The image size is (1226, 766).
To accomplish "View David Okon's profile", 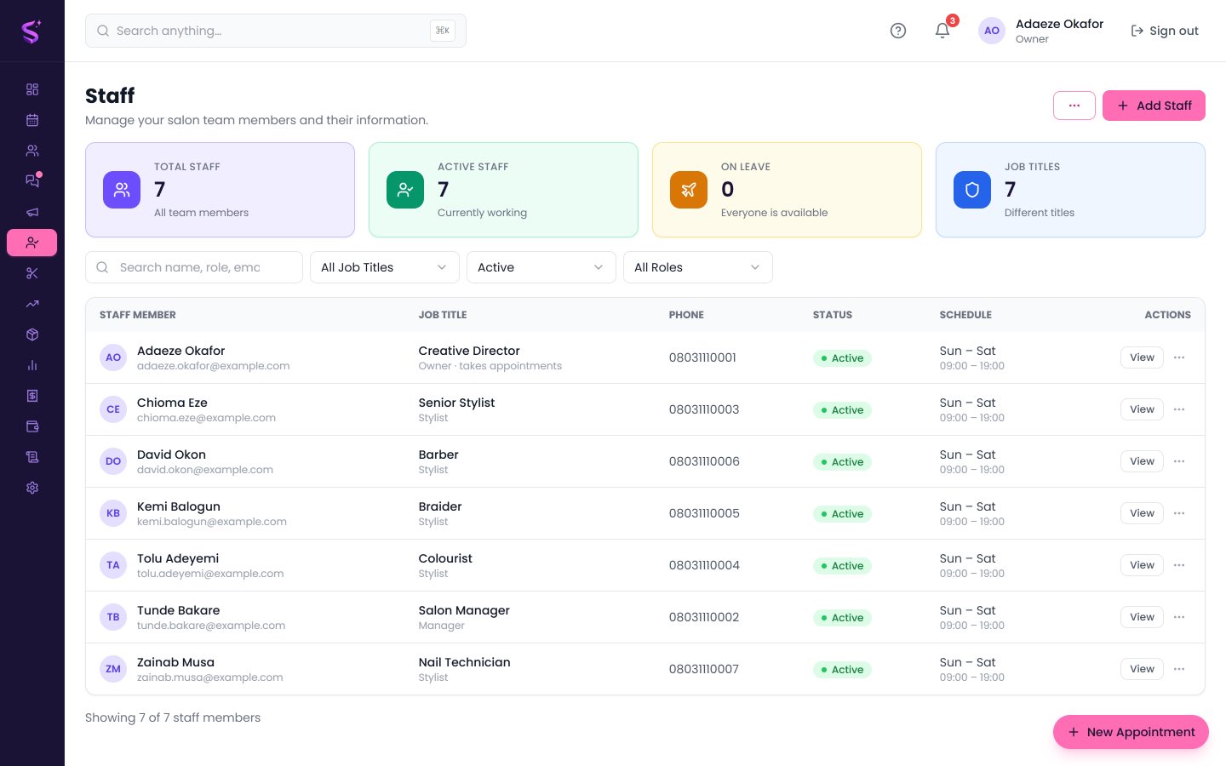I will click(x=1142, y=461).
